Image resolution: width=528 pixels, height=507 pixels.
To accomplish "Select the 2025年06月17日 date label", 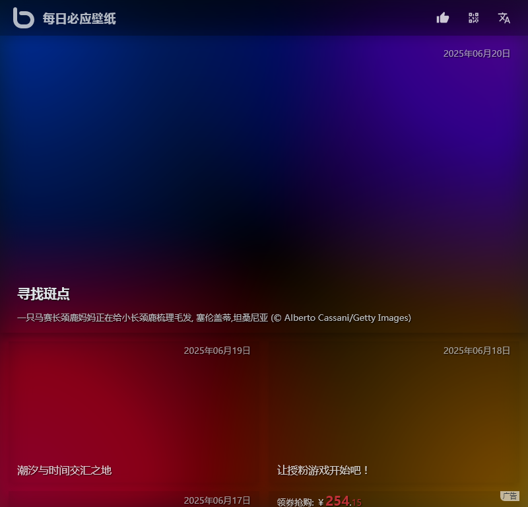I will [217, 500].
